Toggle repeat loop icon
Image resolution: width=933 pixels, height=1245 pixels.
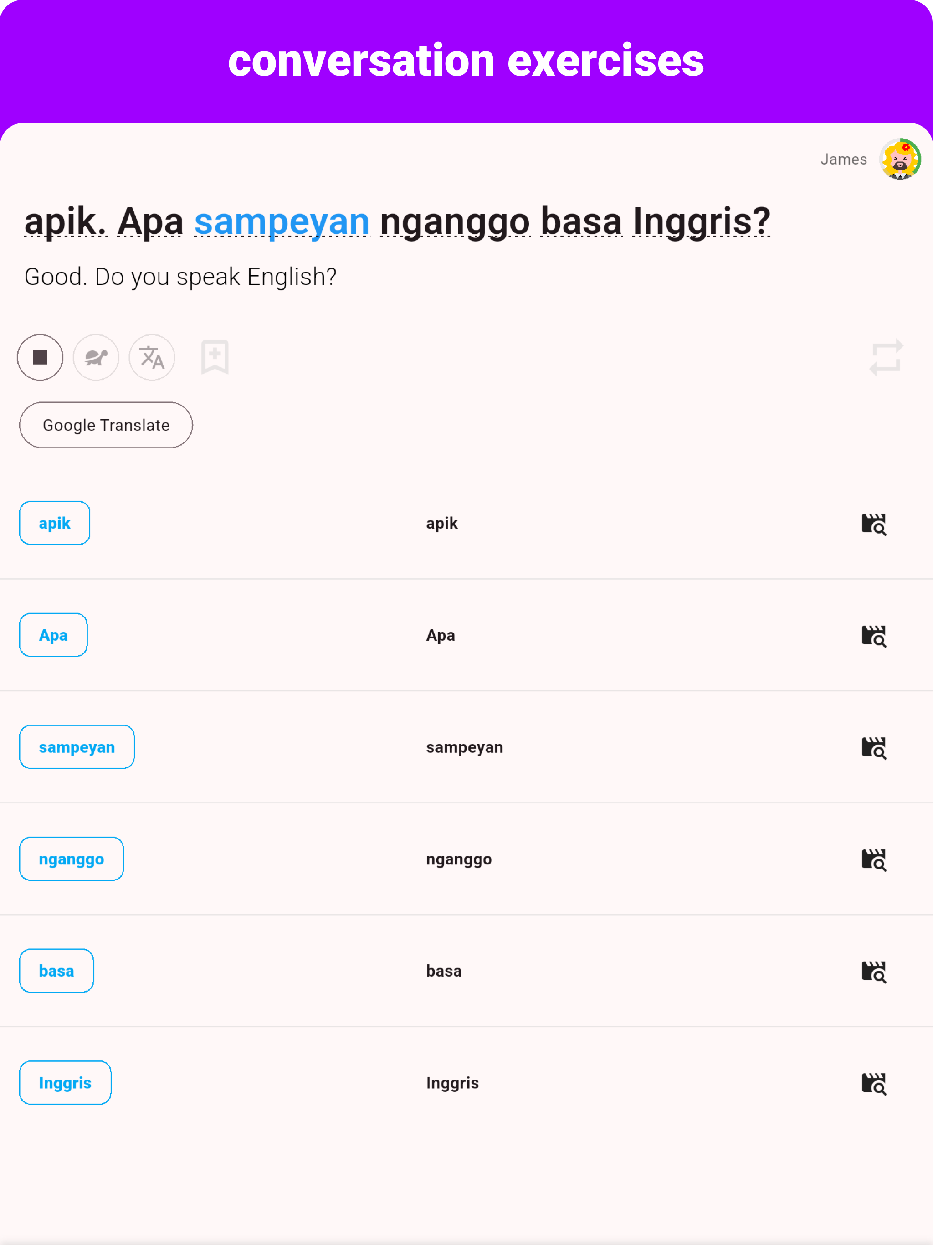pos(886,357)
